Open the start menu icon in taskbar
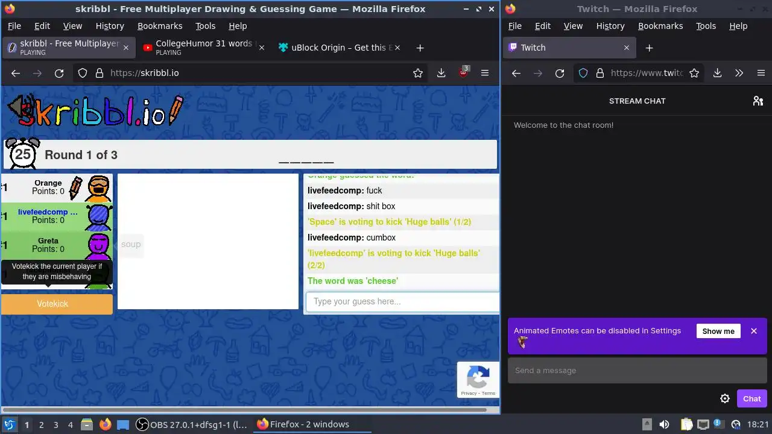Viewport: 772px width, 434px height. 9,424
